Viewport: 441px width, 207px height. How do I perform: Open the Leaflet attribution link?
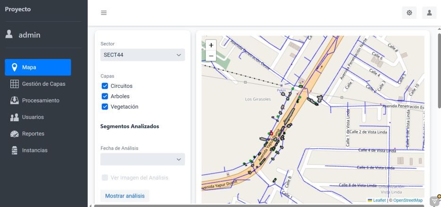click(379, 200)
